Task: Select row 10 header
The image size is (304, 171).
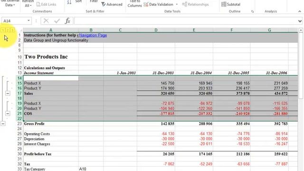Action: 19,57
